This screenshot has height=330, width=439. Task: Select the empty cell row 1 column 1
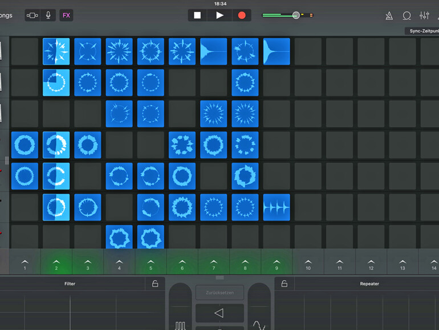click(25, 51)
